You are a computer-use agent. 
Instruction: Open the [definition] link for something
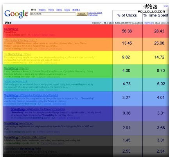tap(149, 23)
